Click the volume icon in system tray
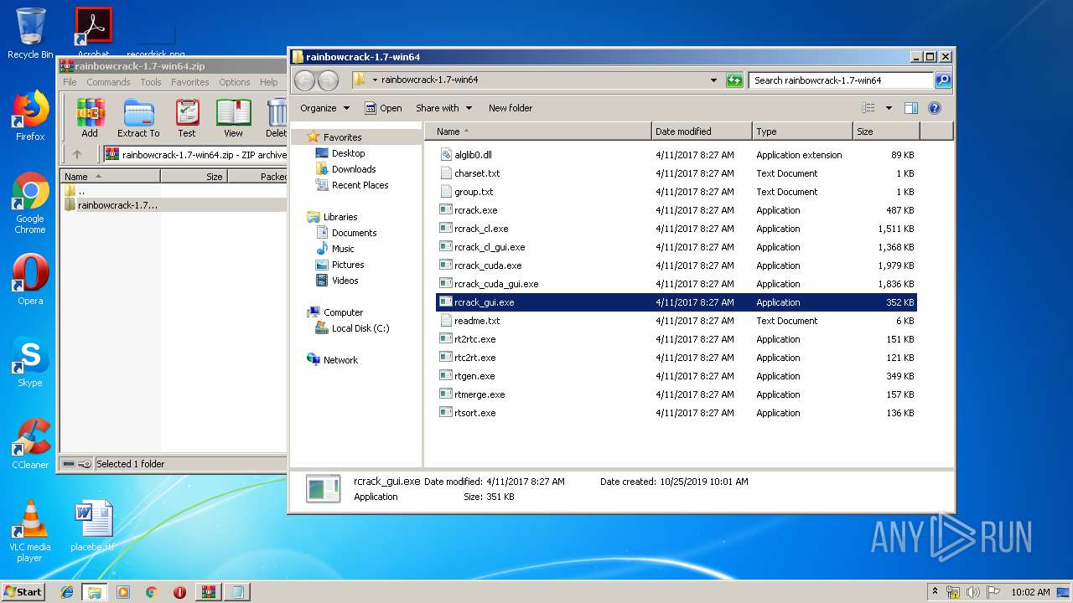 (x=972, y=592)
